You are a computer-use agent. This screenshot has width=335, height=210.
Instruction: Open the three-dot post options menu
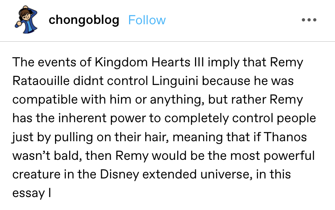tap(309, 20)
